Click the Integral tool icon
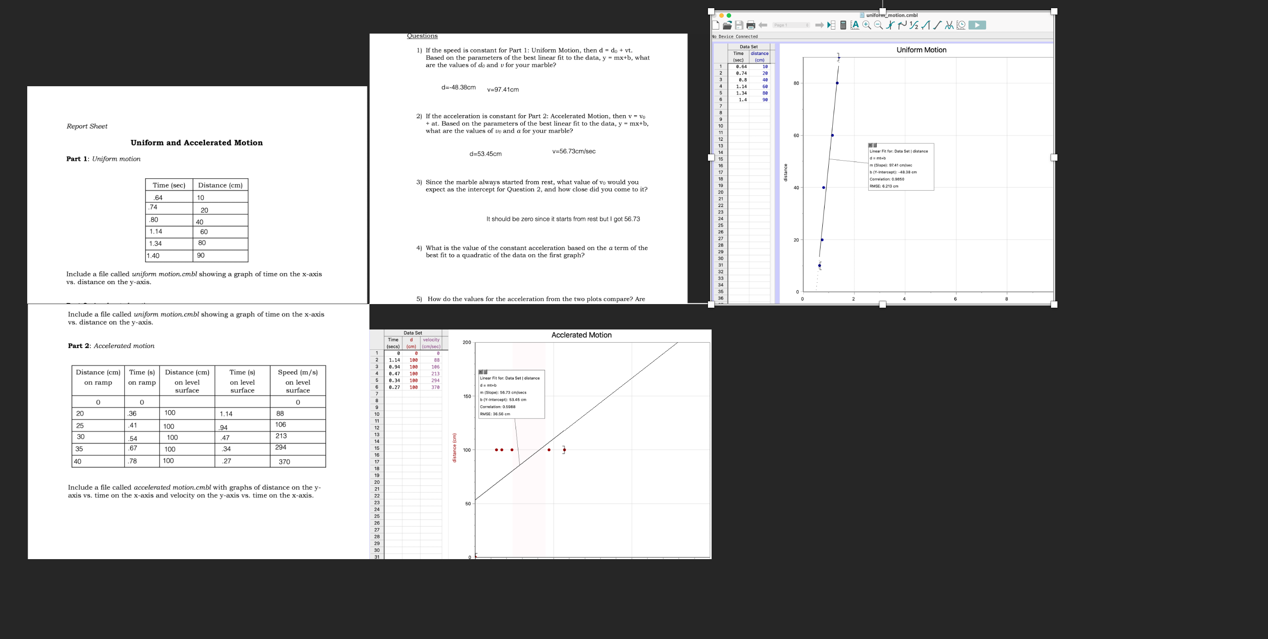Viewport: 1268px width, 639px height. pos(926,25)
